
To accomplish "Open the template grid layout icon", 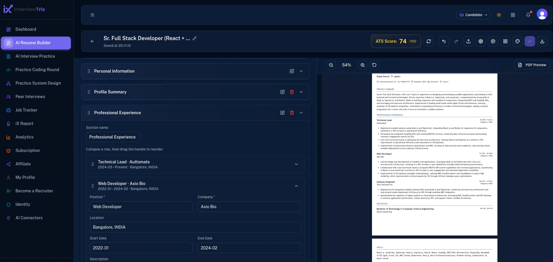I will click(x=505, y=41).
